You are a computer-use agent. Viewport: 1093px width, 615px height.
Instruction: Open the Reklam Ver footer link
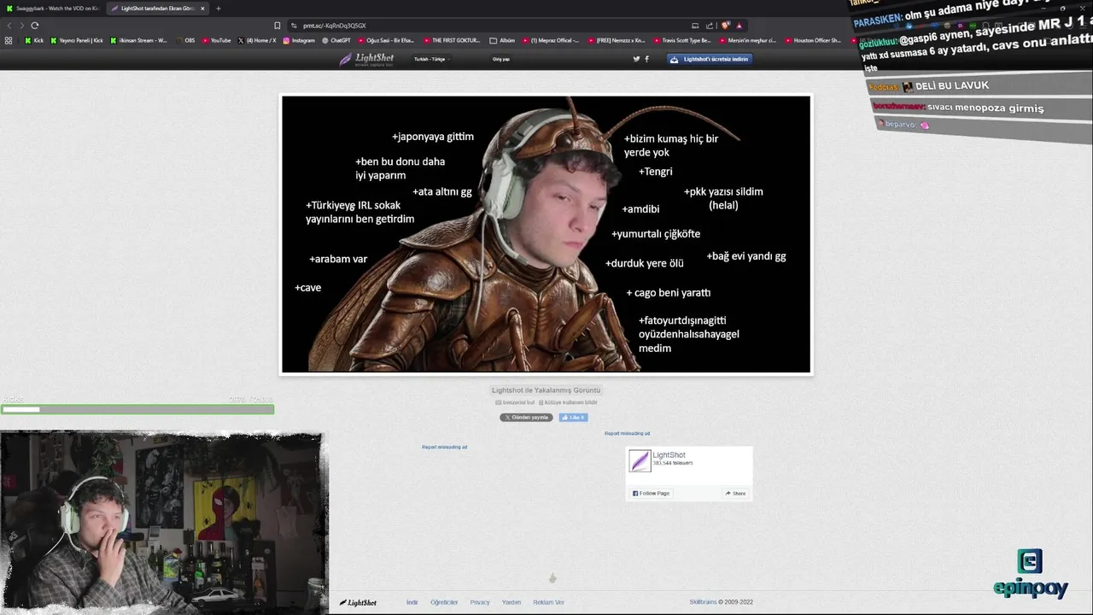click(548, 602)
